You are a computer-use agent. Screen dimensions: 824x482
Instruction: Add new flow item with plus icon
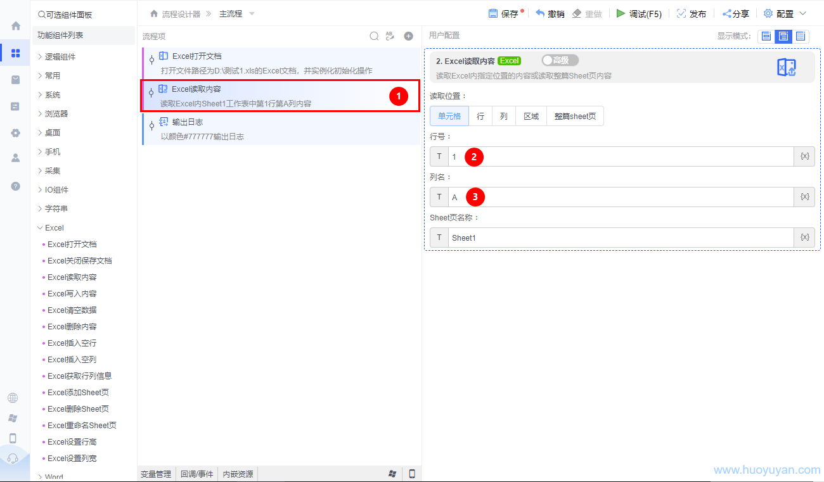[408, 36]
